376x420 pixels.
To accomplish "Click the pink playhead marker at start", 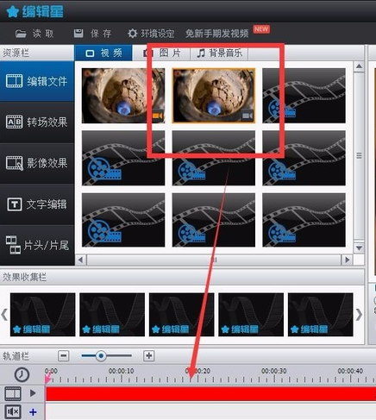I will (x=47, y=378).
